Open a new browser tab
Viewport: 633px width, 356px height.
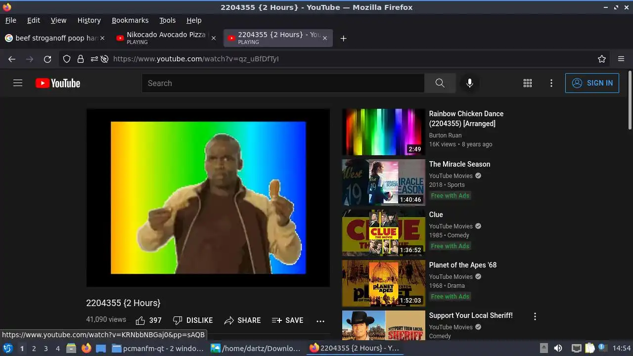(343, 38)
